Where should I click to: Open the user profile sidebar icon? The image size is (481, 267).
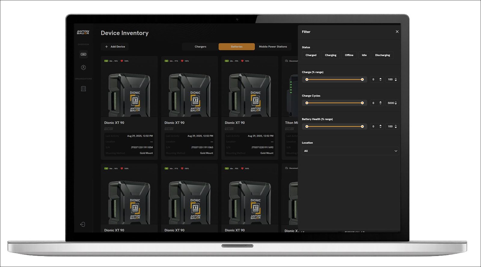tap(83, 68)
